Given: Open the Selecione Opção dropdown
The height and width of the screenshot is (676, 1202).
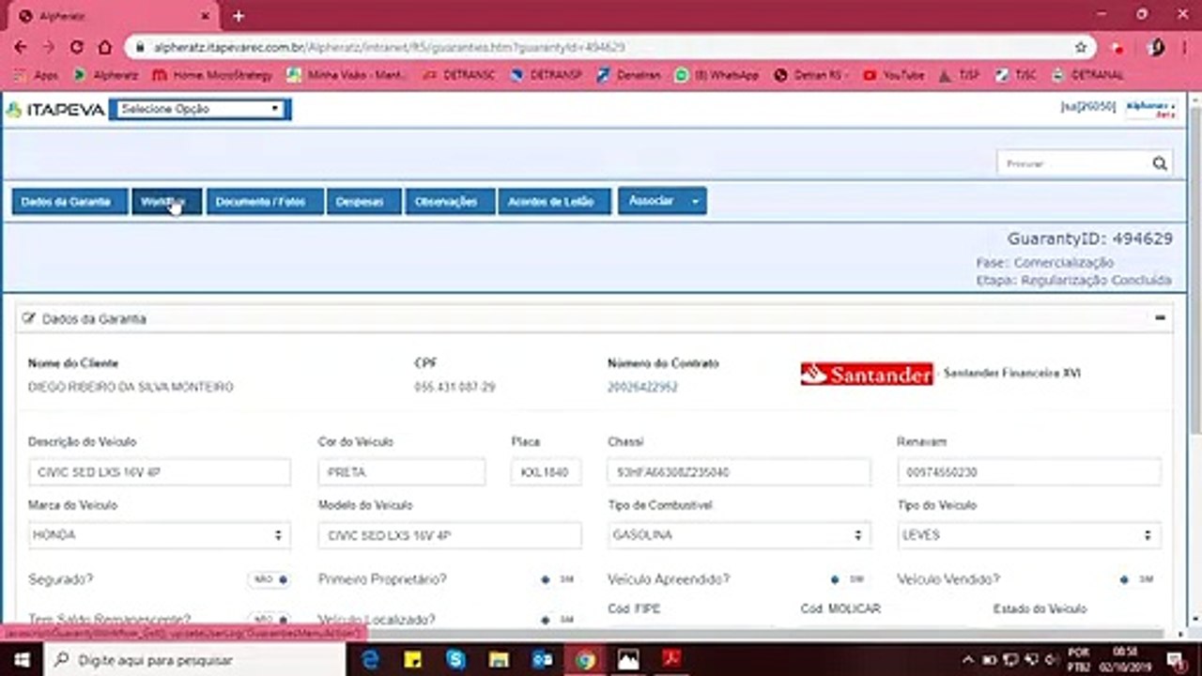Looking at the screenshot, I should coord(200,109).
